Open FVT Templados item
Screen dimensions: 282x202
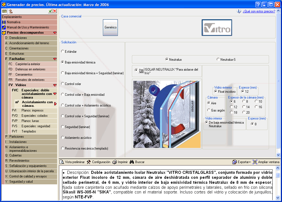coord(34,131)
